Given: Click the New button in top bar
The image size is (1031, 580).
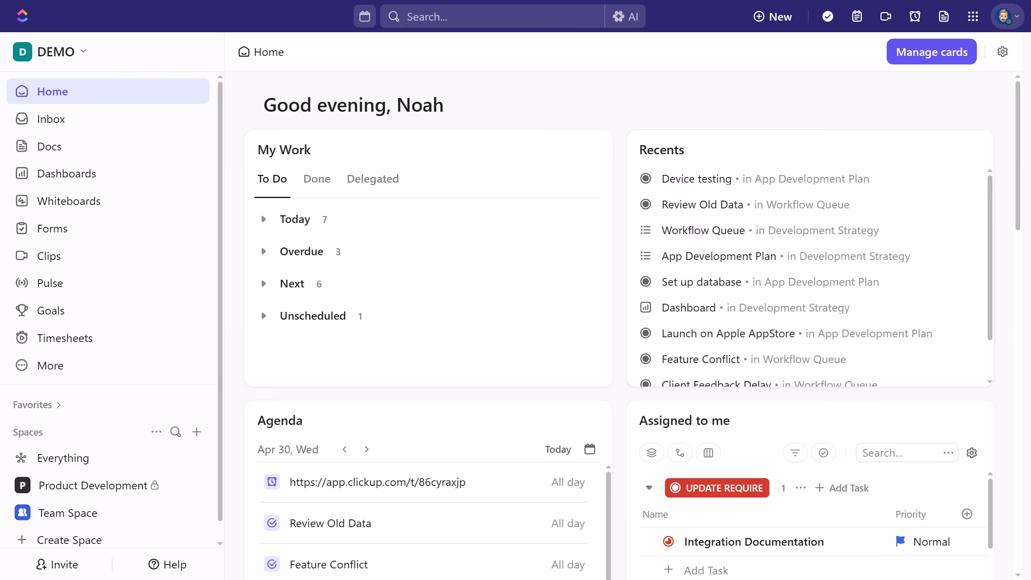Looking at the screenshot, I should (x=772, y=16).
